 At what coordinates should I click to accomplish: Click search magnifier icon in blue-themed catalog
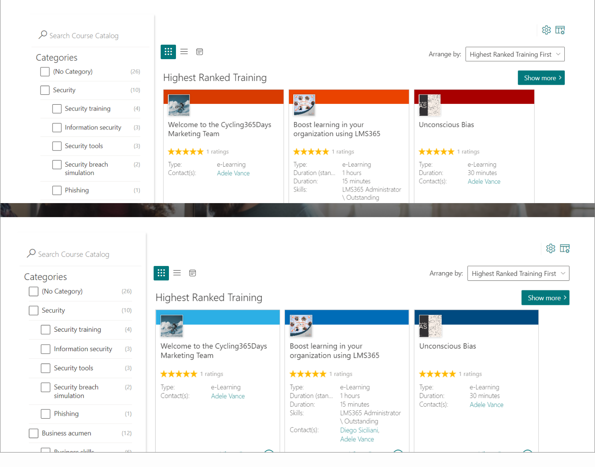click(31, 254)
